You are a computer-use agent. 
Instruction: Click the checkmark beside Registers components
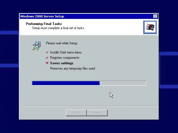coord(47,58)
